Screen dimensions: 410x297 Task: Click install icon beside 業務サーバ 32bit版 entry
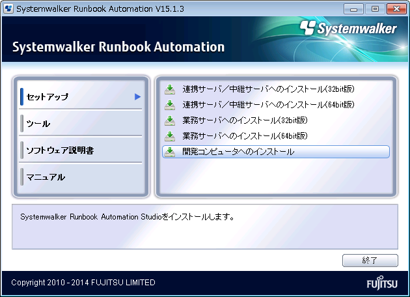[170, 120]
